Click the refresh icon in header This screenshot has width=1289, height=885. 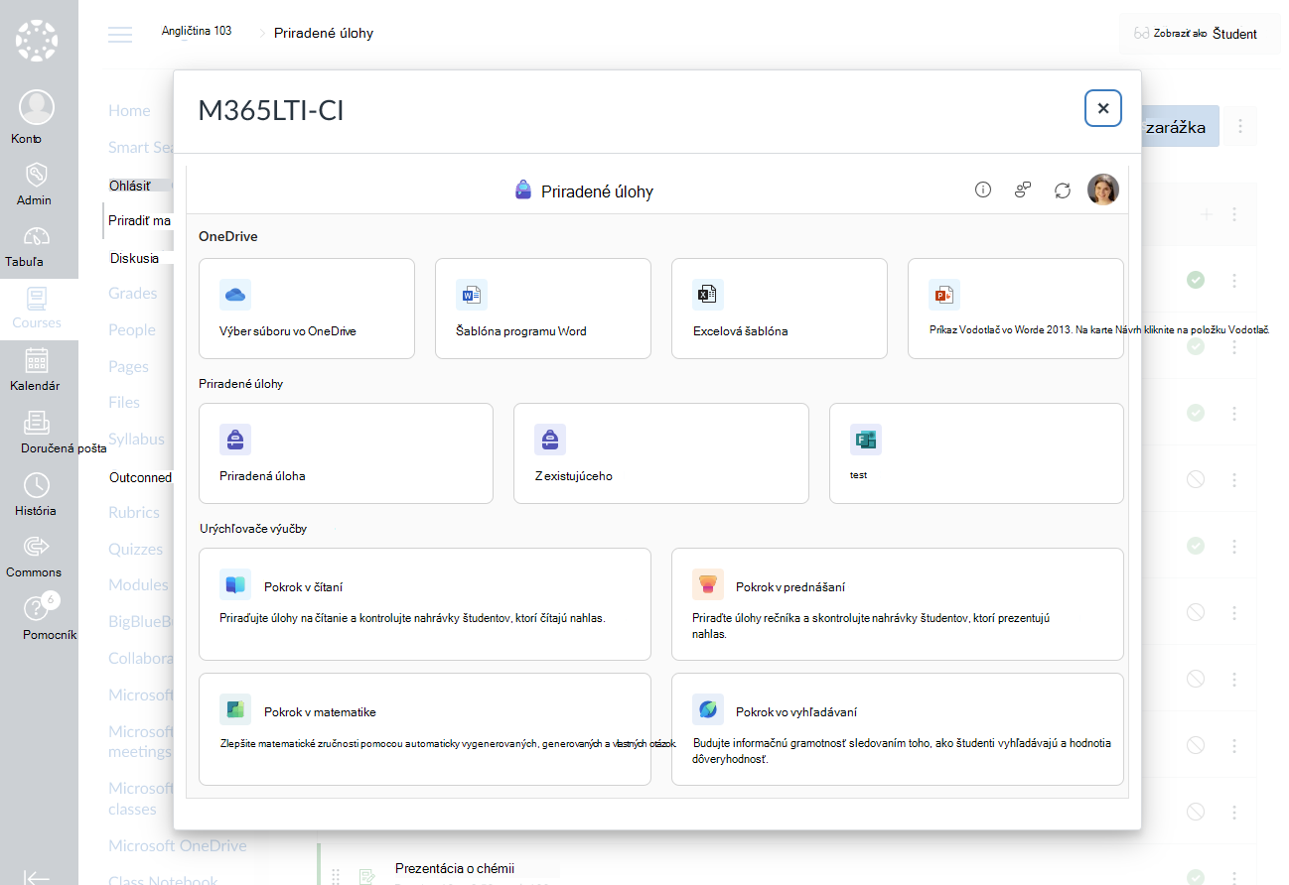(x=1063, y=190)
